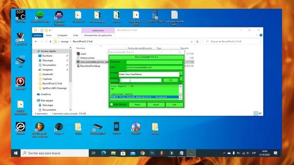Image resolution: width=294 pixels, height=165 pixels.
Task: Open the 3DP Chip desktop shortcut
Action: click(20, 16)
